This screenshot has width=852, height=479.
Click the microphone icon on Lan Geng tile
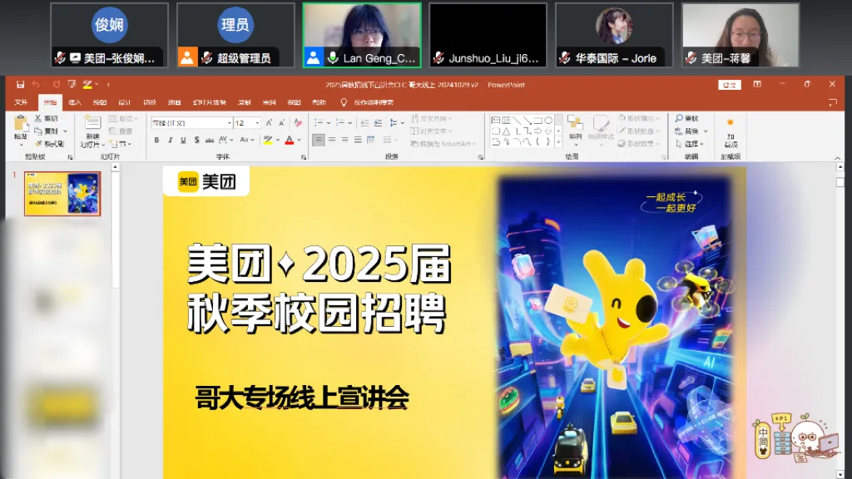tap(333, 57)
